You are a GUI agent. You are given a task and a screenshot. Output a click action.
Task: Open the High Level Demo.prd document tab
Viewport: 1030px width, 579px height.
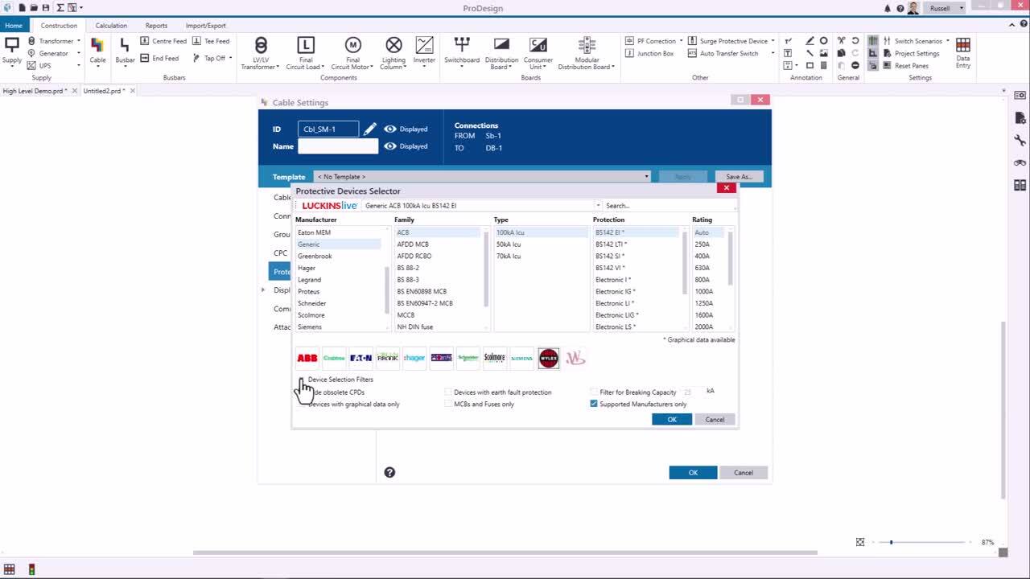tap(35, 91)
